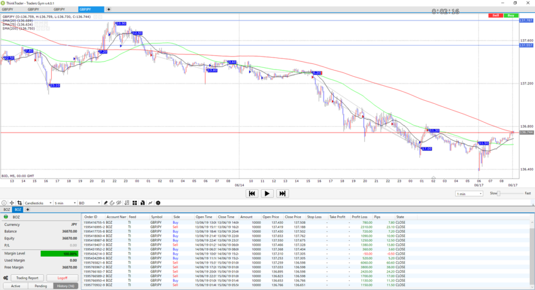Click the Profit Loss column header
This screenshot has height=290, width=535.
pyautogui.click(x=359, y=216)
